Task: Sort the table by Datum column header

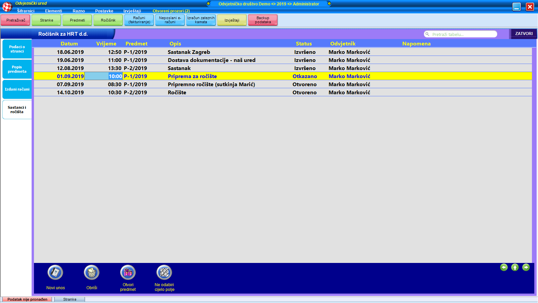Action: (x=69, y=44)
